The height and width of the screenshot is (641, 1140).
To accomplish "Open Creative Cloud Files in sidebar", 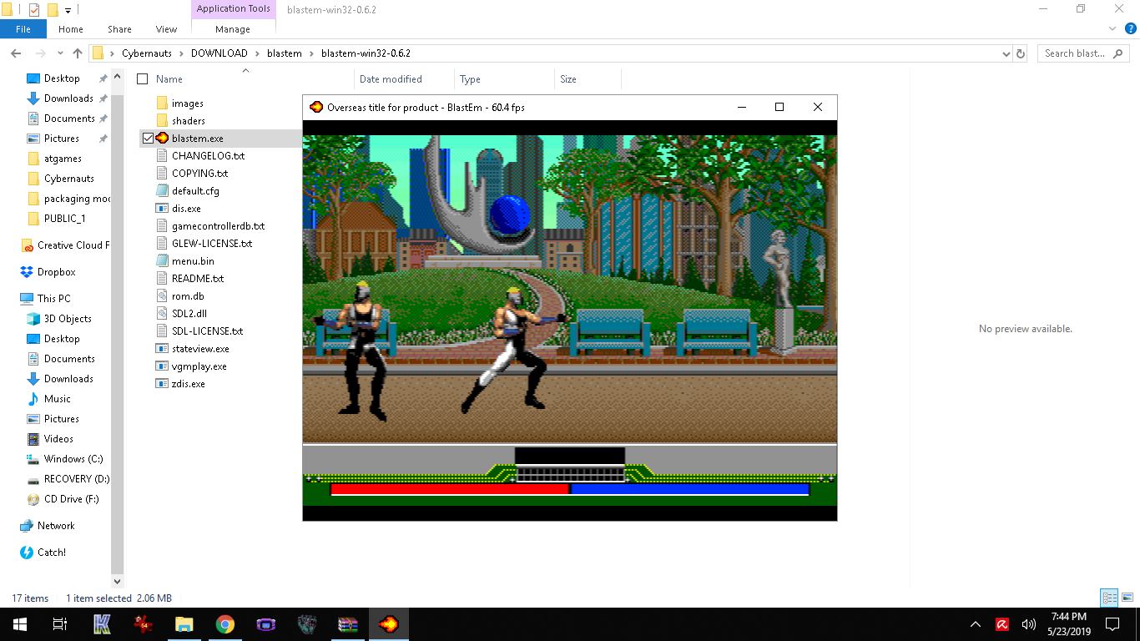I will 65,245.
